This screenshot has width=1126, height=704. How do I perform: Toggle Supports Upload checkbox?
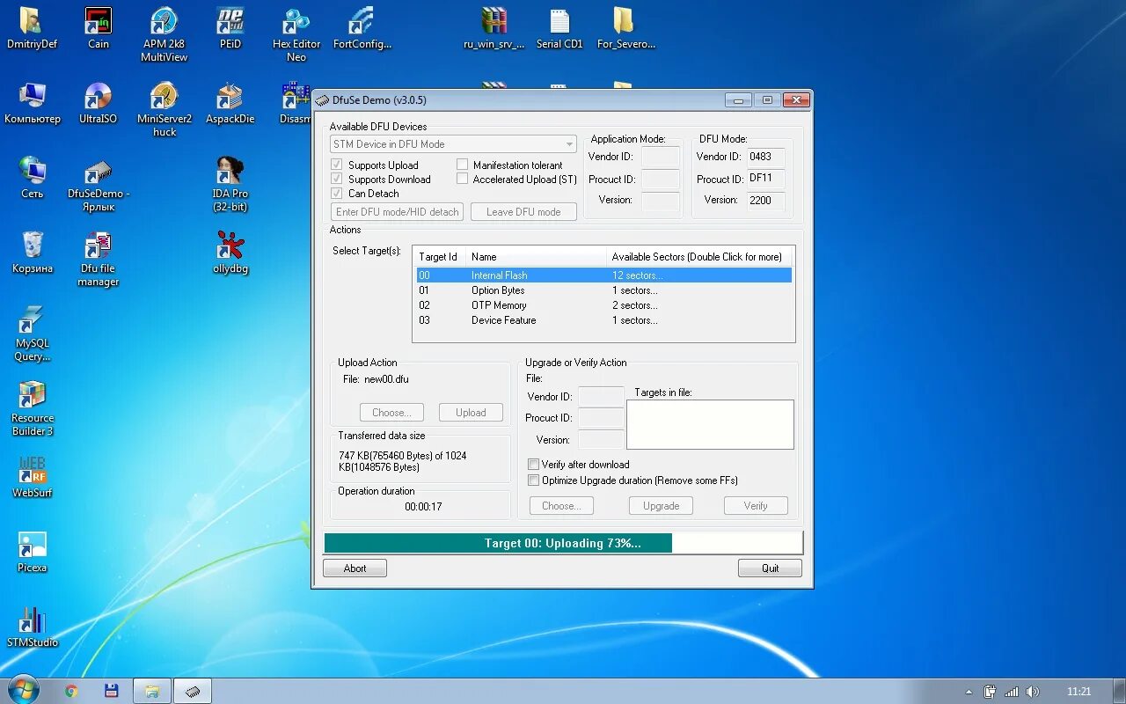click(336, 165)
